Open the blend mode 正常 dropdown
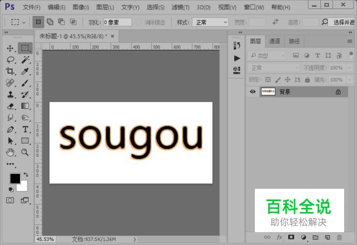The image size is (357, 245). pyautogui.click(x=273, y=68)
